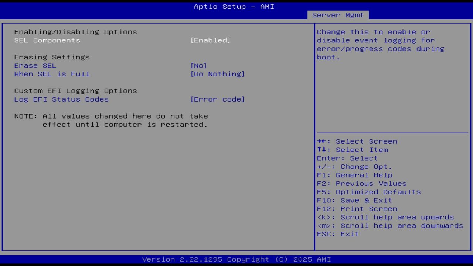This screenshot has width=473, height=266.
Task: Click the Erasing Settings heading
Action: (x=52, y=57)
